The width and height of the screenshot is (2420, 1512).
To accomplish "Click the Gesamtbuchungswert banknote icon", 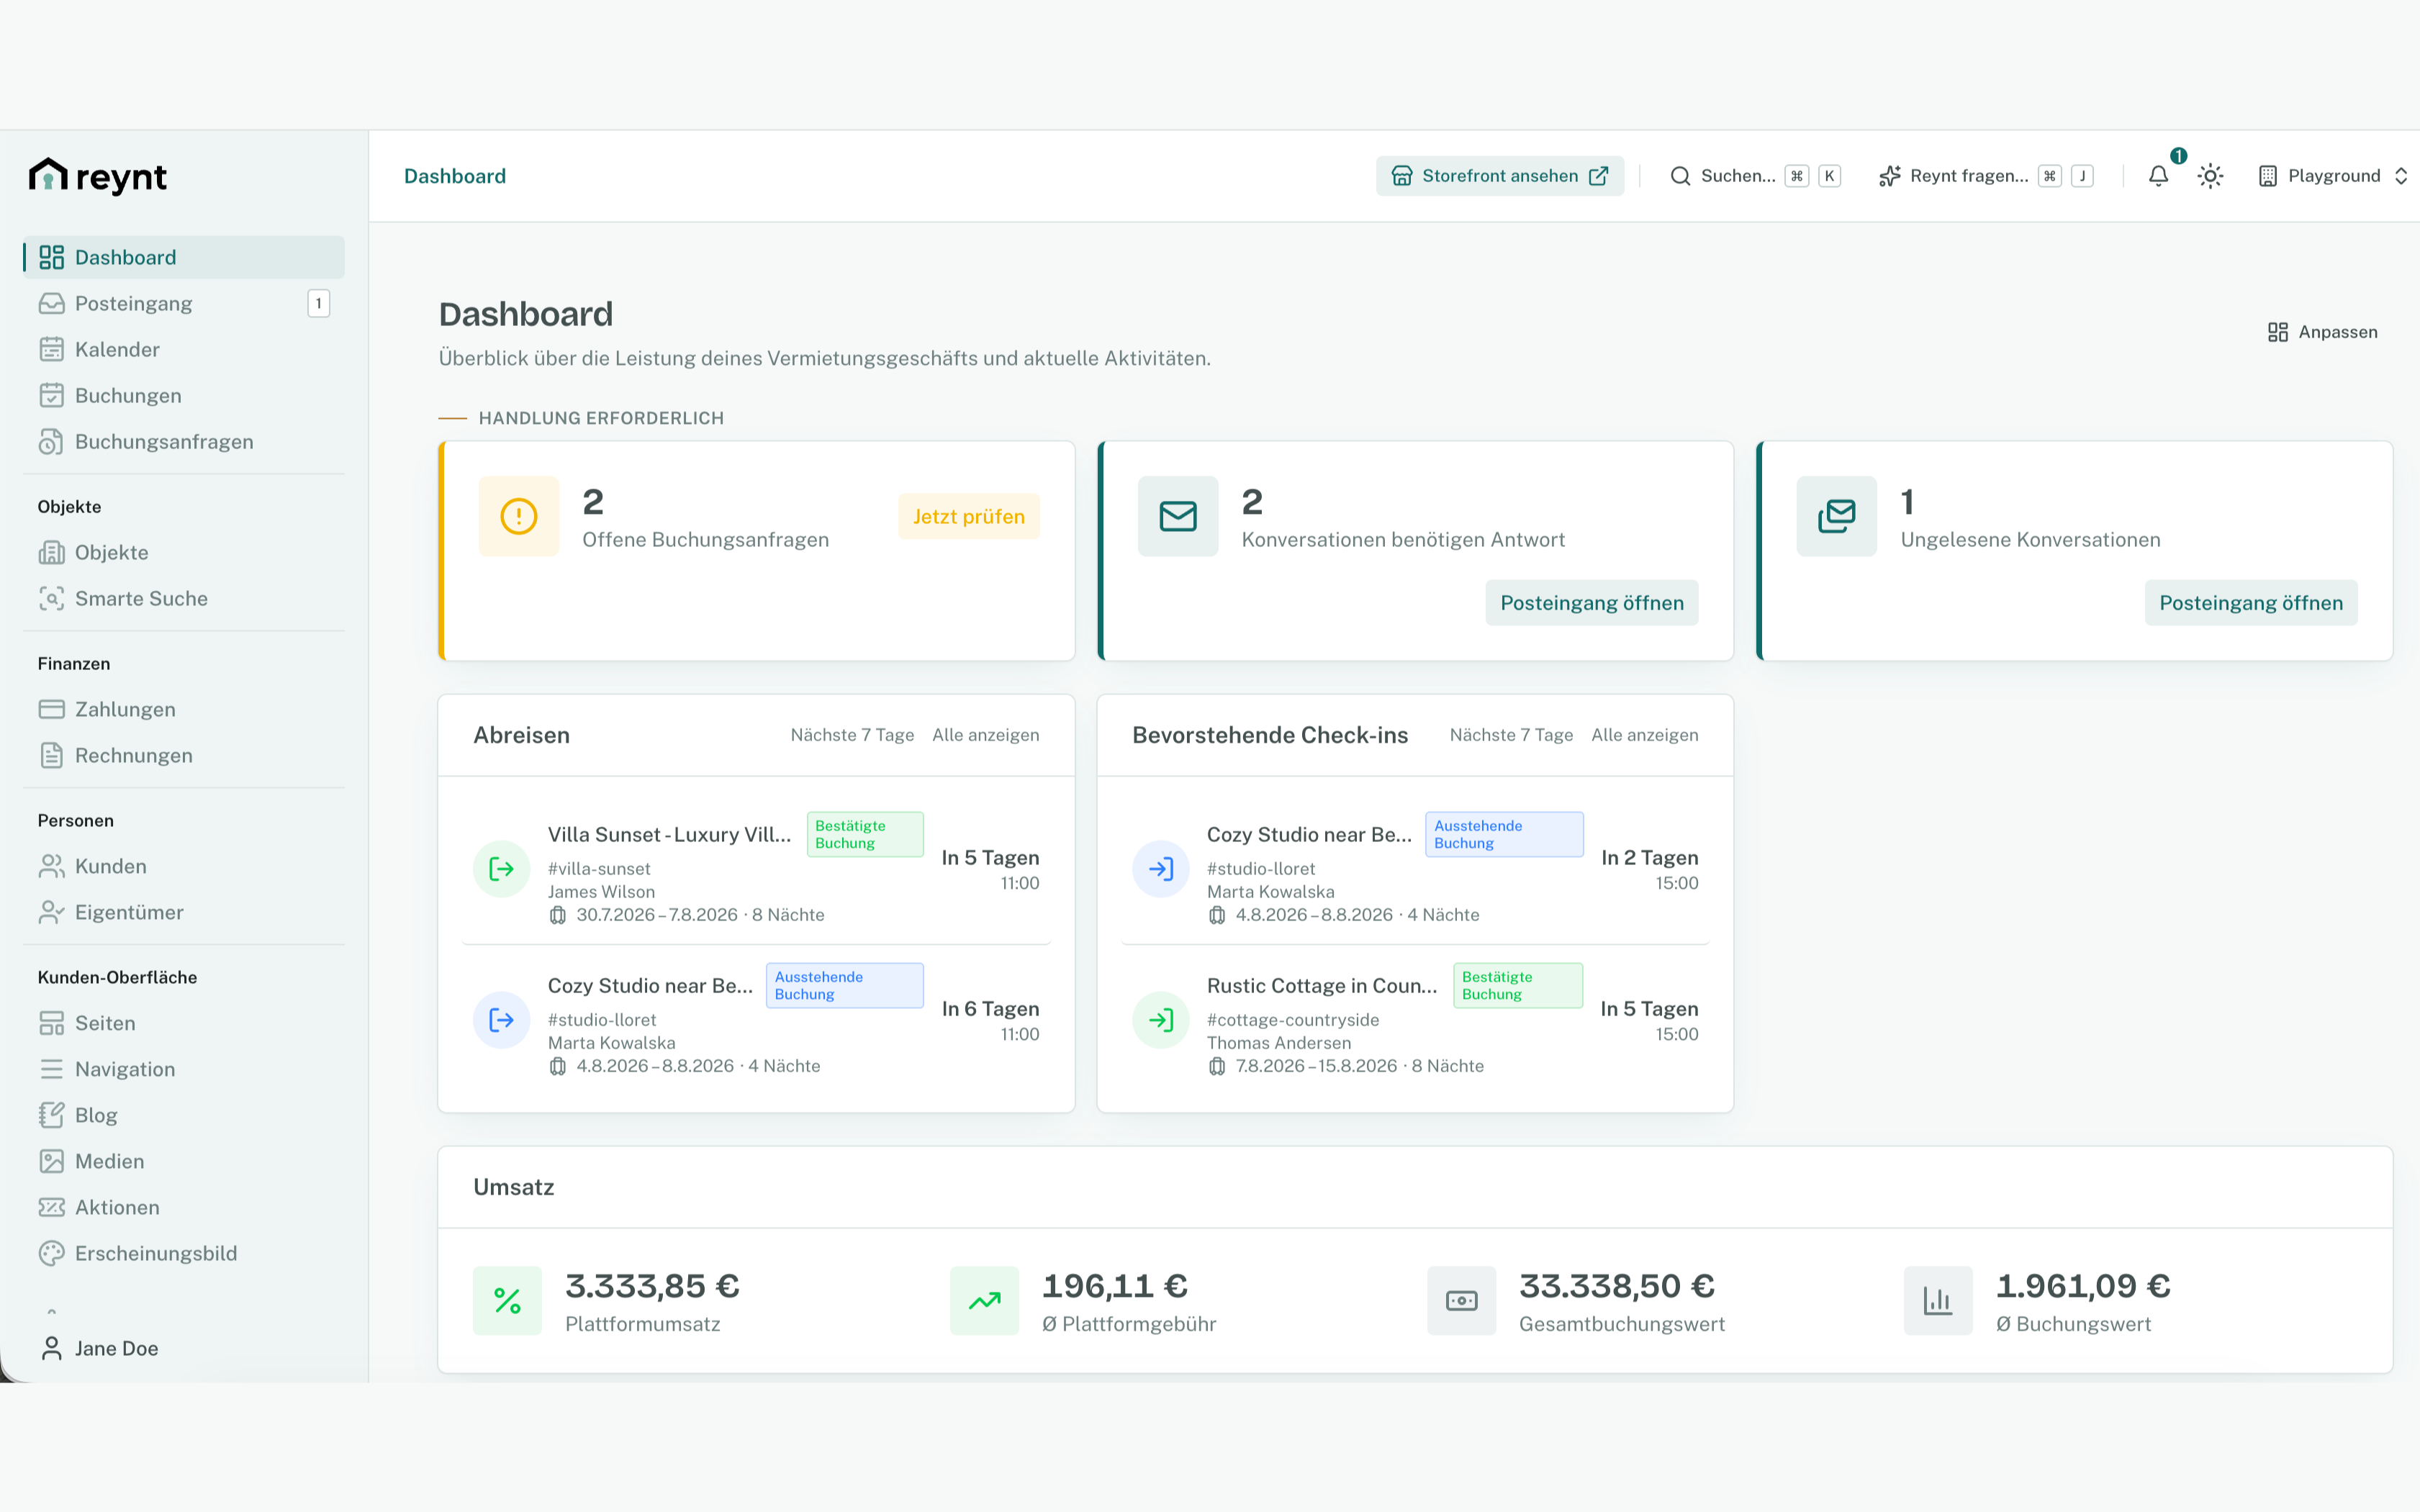I will pyautogui.click(x=1461, y=1301).
